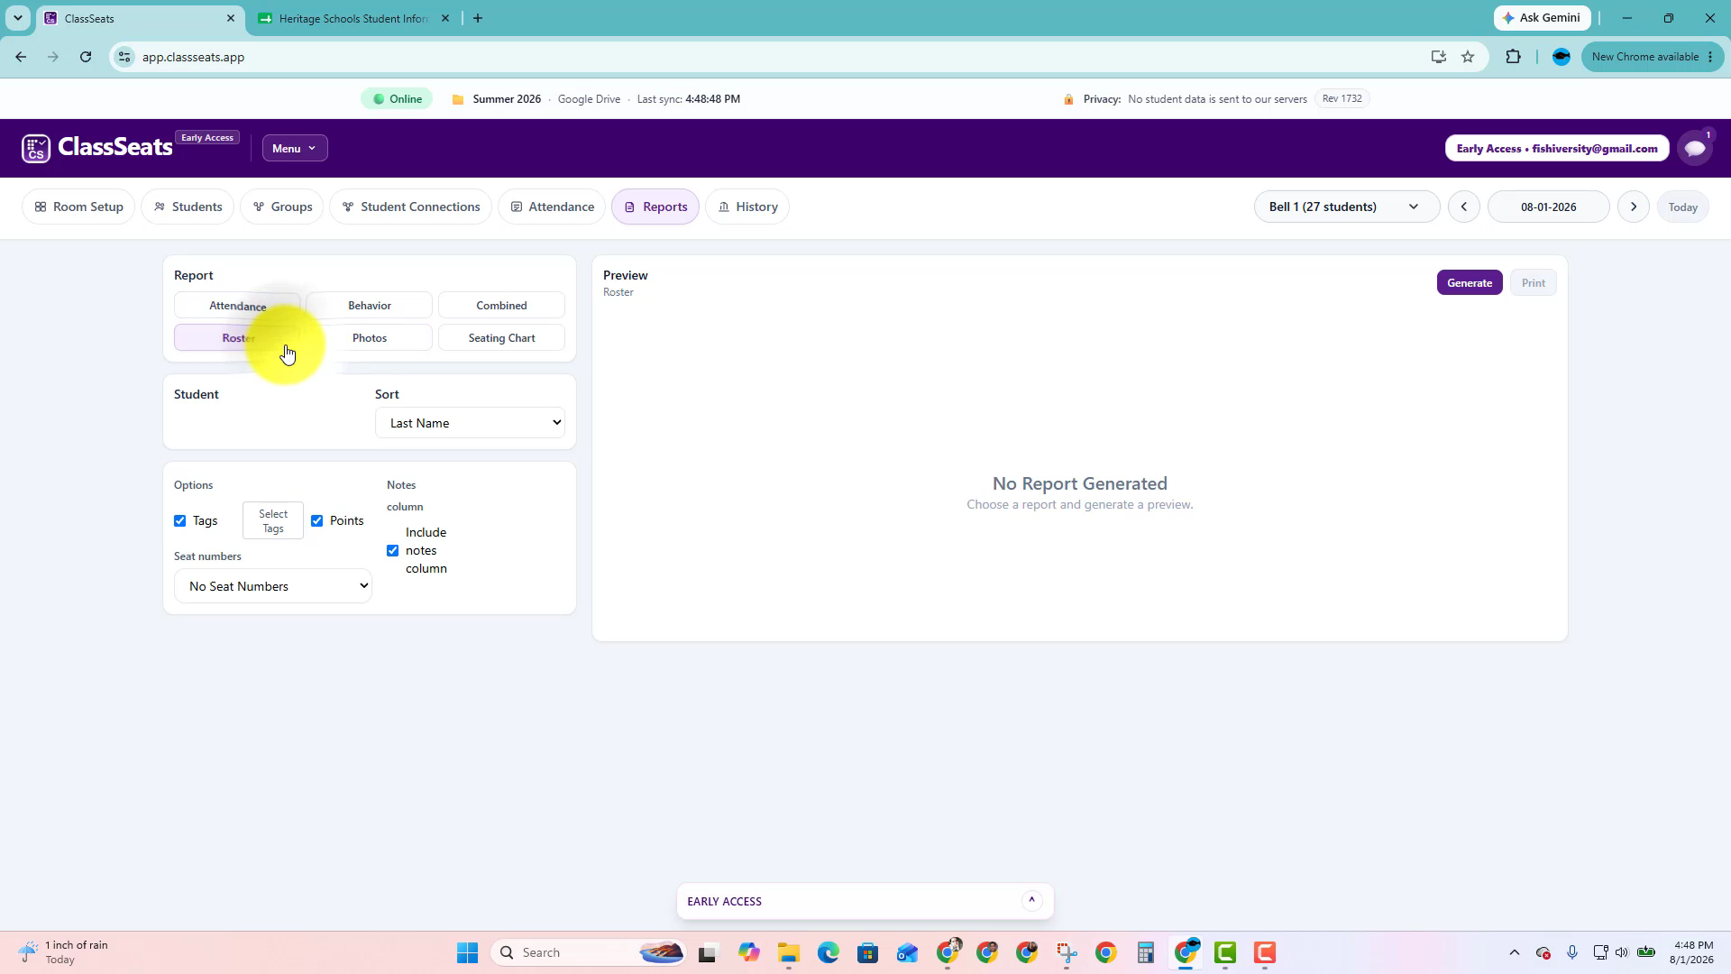Open the chat bubble notification icon
The image size is (1731, 974).
click(x=1695, y=148)
